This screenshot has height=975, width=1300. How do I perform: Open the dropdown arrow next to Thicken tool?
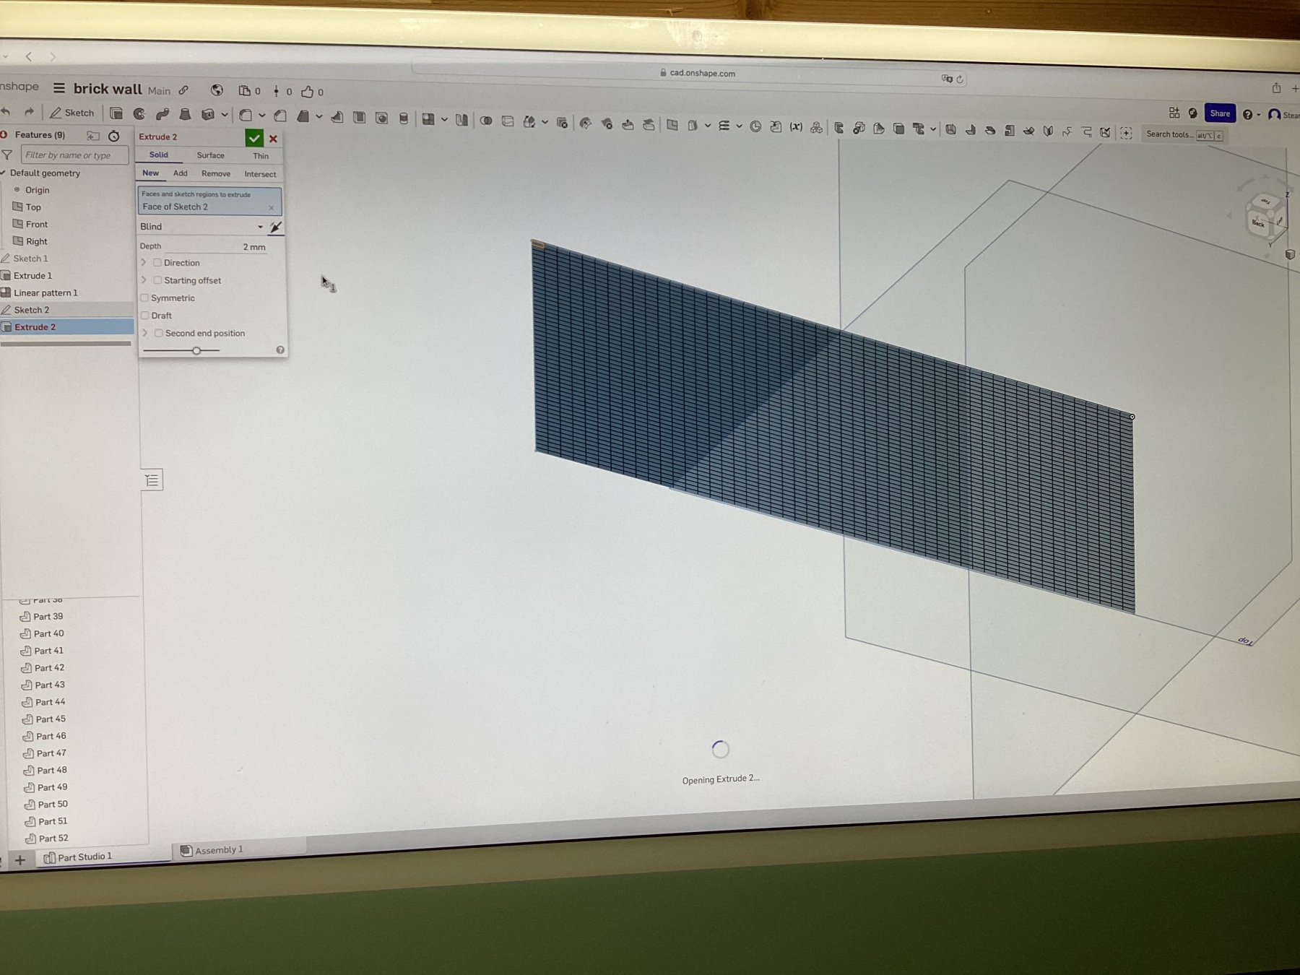(x=225, y=114)
